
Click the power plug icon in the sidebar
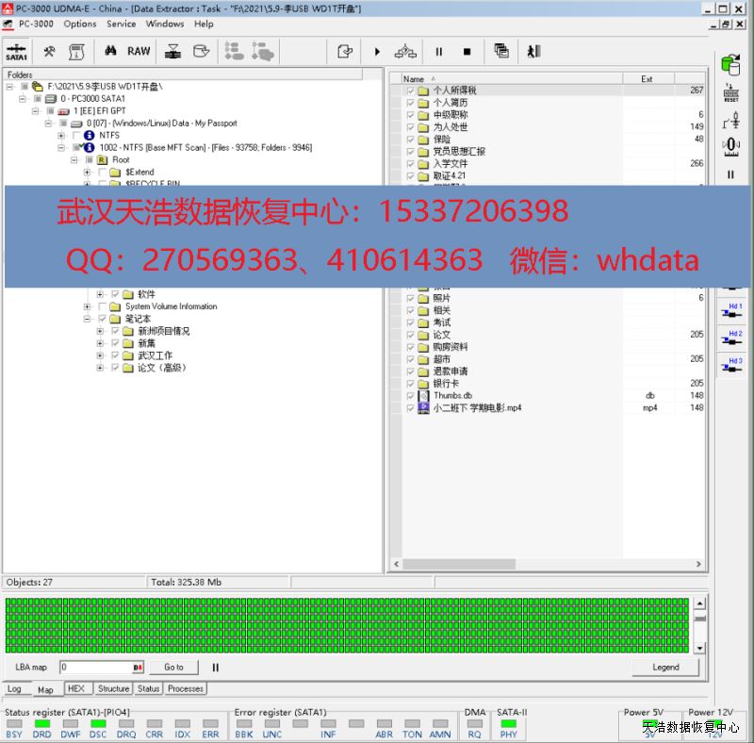[x=731, y=121]
